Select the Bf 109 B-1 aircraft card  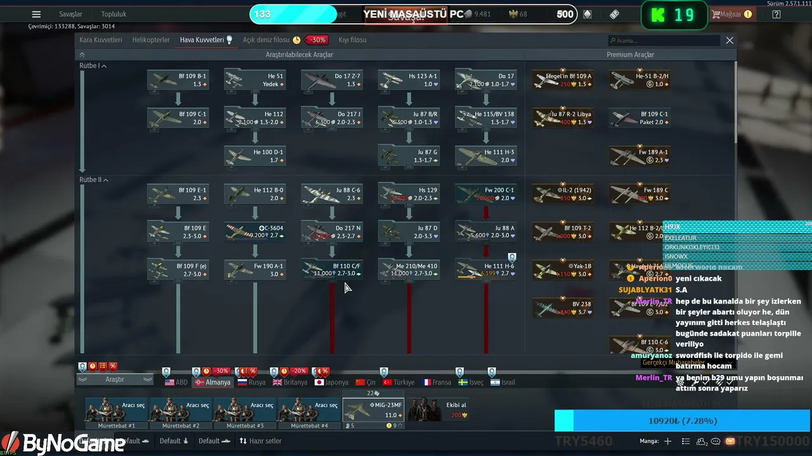178,80
